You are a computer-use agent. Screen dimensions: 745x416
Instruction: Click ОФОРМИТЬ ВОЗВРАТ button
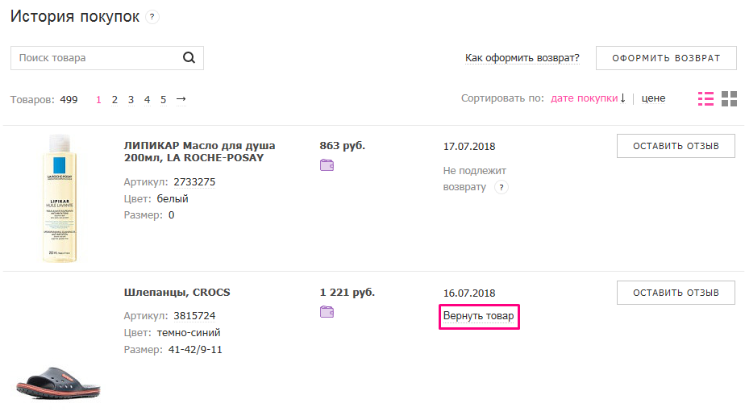[x=666, y=58]
